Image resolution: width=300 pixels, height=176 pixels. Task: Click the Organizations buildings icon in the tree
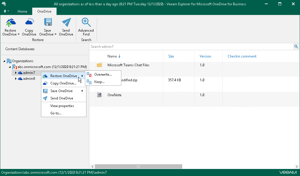(9, 61)
